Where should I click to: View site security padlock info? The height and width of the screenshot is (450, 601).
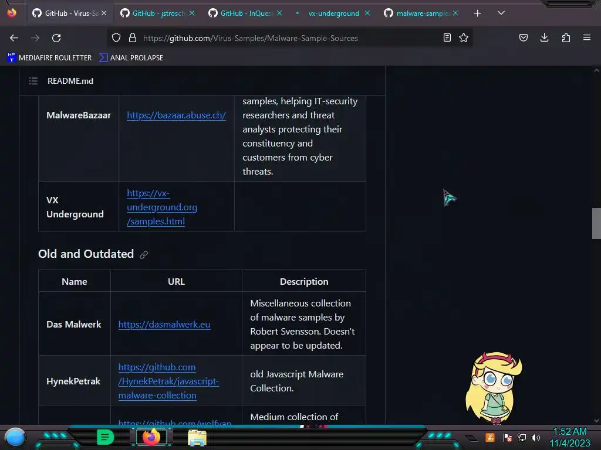133,37
